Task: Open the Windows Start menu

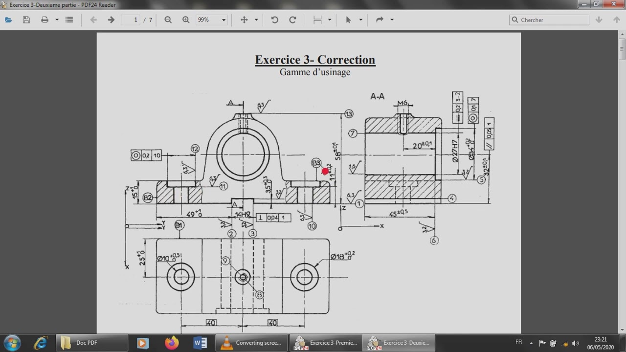Action: click(12, 343)
